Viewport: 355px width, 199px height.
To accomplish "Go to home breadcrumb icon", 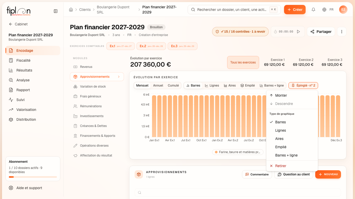I will click(71, 10).
